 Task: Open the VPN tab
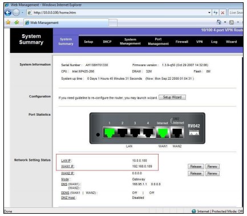tap(200, 42)
